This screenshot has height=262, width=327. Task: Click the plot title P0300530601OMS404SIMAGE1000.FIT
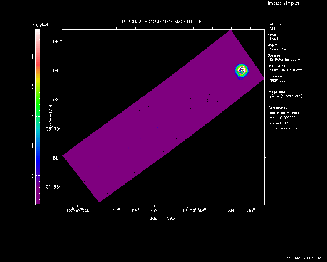pyautogui.click(x=163, y=22)
